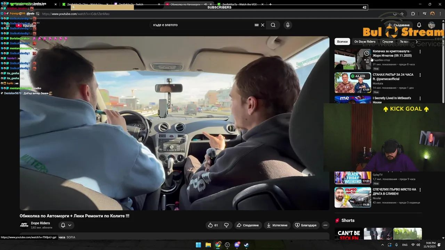445x250 pixels.
Task: Like the video with 61 likes
Action: pos(213,225)
